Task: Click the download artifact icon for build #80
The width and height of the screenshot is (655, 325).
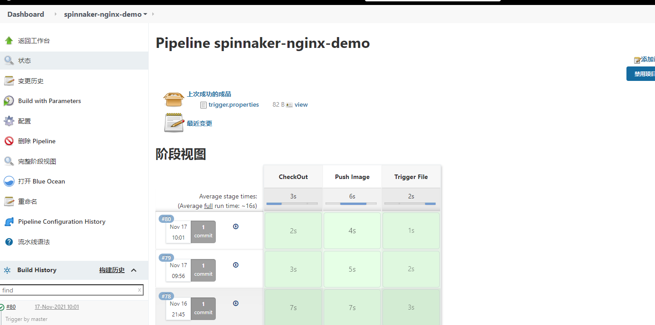Action: [x=236, y=226]
